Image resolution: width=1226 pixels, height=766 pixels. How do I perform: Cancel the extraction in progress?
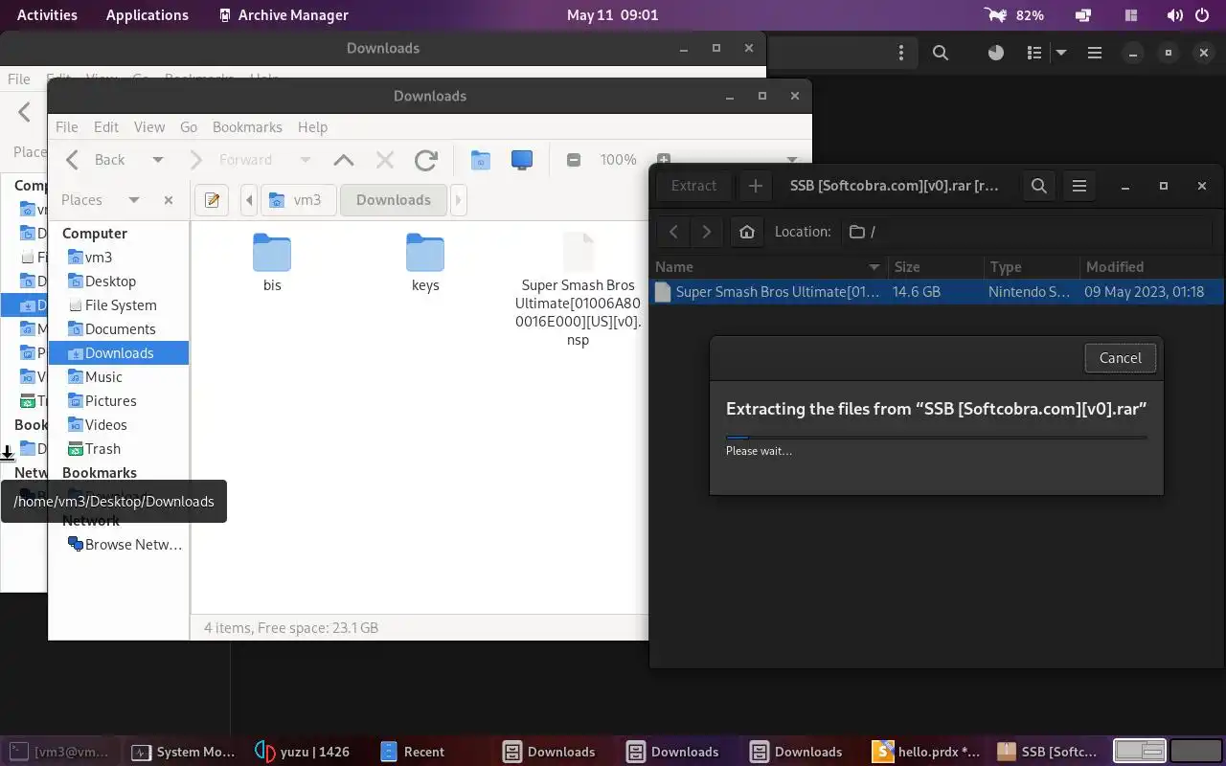coord(1120,358)
